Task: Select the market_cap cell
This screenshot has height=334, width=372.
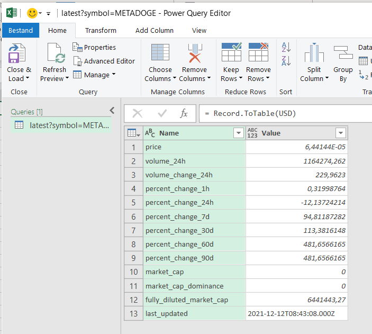Action: 194,272
